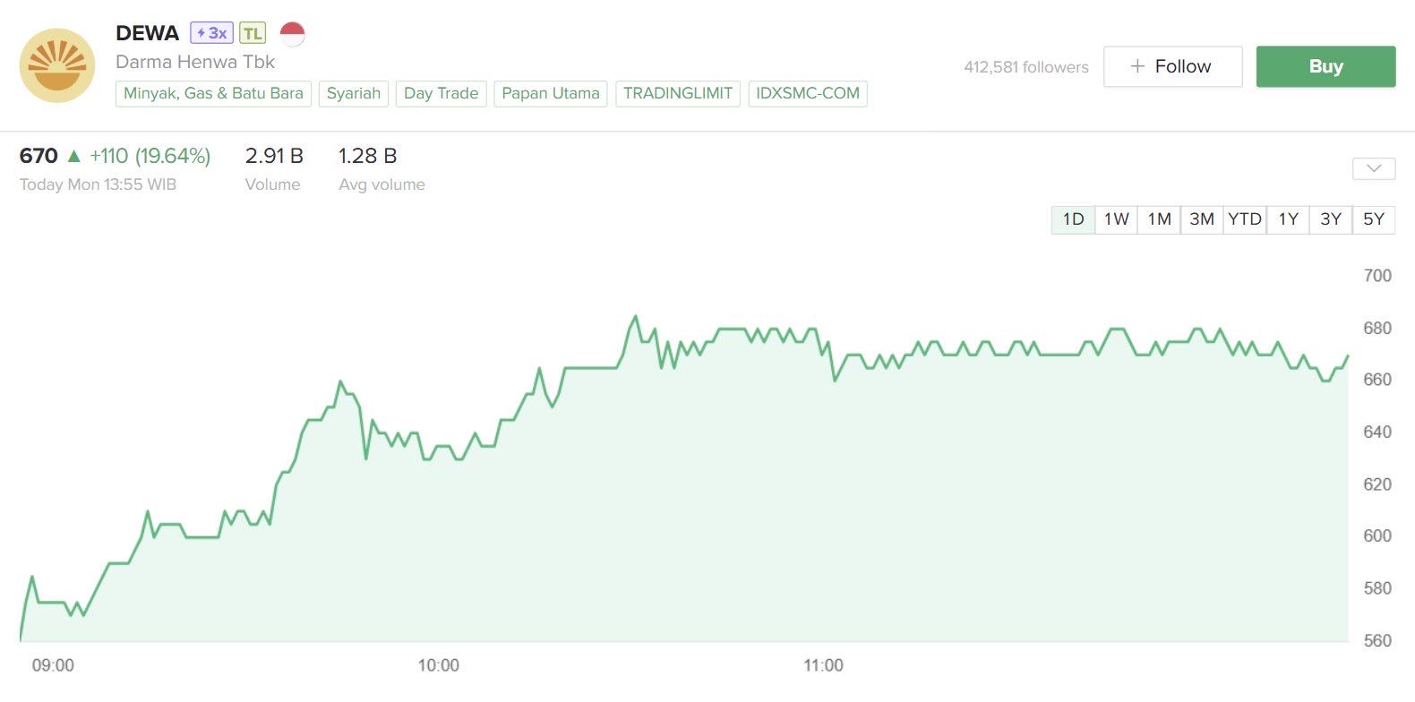Viewport: 1415px width, 702px height.
Task: Switch chart to 1W range
Action: point(1116,219)
